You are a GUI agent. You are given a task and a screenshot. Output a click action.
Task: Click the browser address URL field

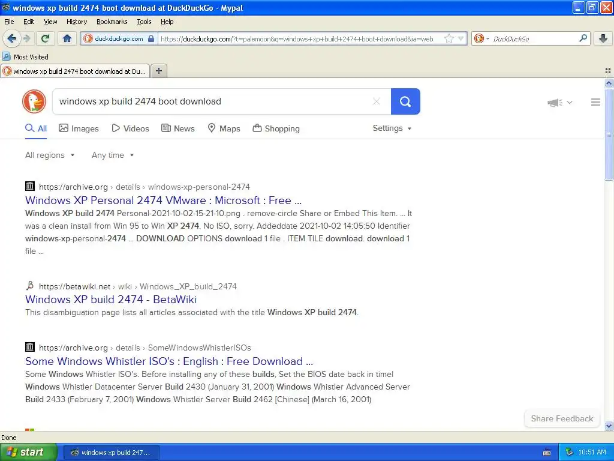click(301, 39)
